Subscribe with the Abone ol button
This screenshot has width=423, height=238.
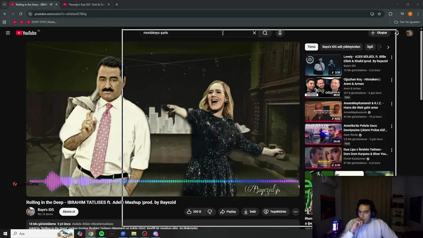[x=69, y=212]
